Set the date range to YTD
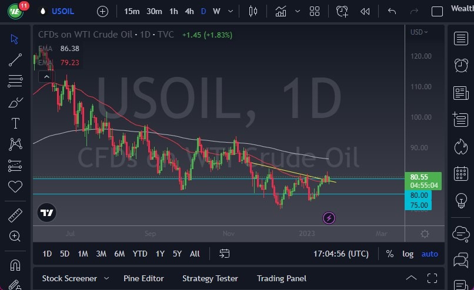The width and height of the screenshot is (474, 290). (x=140, y=254)
